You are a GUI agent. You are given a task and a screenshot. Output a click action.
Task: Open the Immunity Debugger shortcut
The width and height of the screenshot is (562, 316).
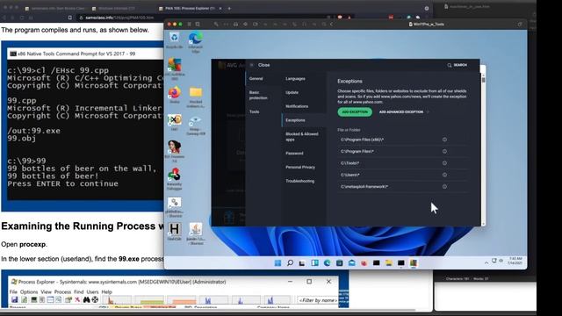(175, 178)
